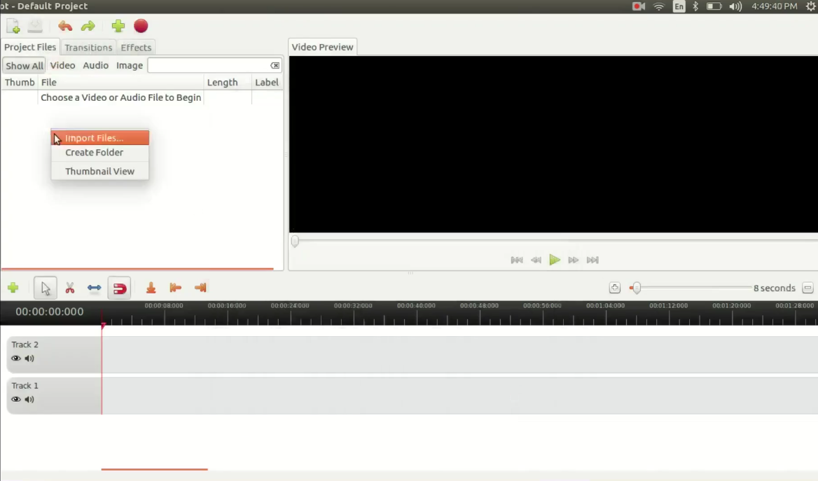Click the zoom out icon beside 8 seconds
Viewport: 818px width, 481px height.
click(x=807, y=288)
